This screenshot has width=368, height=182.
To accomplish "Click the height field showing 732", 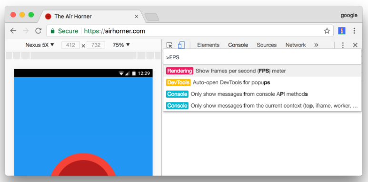I will click(x=96, y=45).
